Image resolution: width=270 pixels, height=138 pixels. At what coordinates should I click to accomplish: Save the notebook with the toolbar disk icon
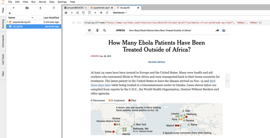click(x=66, y=13)
